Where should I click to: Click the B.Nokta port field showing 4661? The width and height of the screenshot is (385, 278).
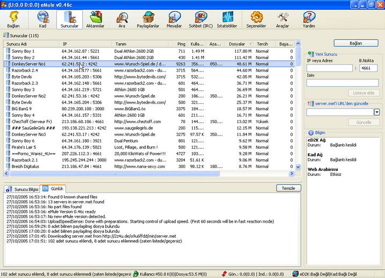(368, 68)
